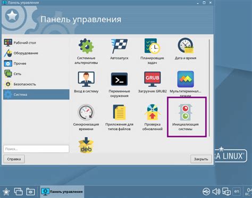Open Мультитерминальный режим item
Image resolution: width=252 pixels, height=198 pixels.
point(186,84)
